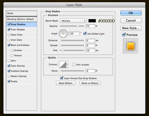Uncheck the Color Overlay checkbox
This screenshot has width=149, height=116.
click(x=9, y=66)
